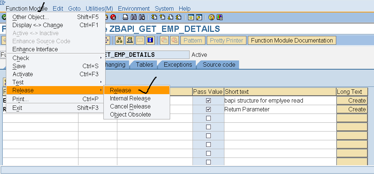
Task: Select Print... menu entry
Action: point(55,99)
